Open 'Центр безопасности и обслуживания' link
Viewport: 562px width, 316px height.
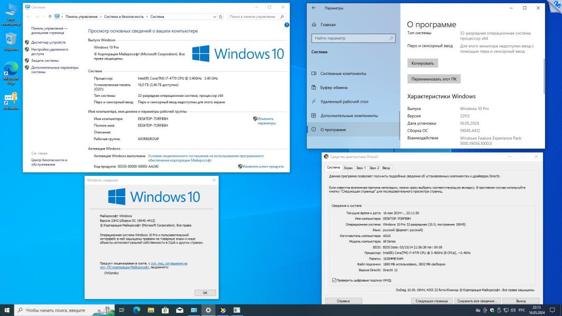click(49, 162)
